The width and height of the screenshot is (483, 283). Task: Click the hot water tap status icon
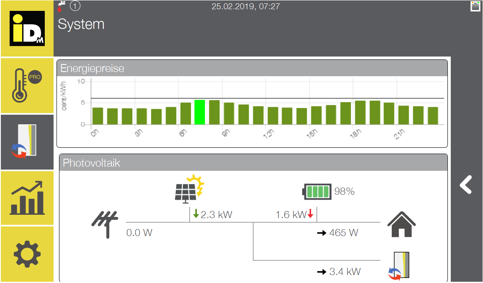coord(62,6)
